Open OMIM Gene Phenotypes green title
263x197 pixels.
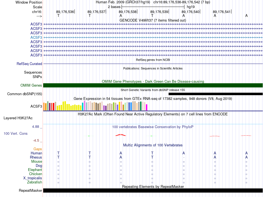(x=153, y=81)
